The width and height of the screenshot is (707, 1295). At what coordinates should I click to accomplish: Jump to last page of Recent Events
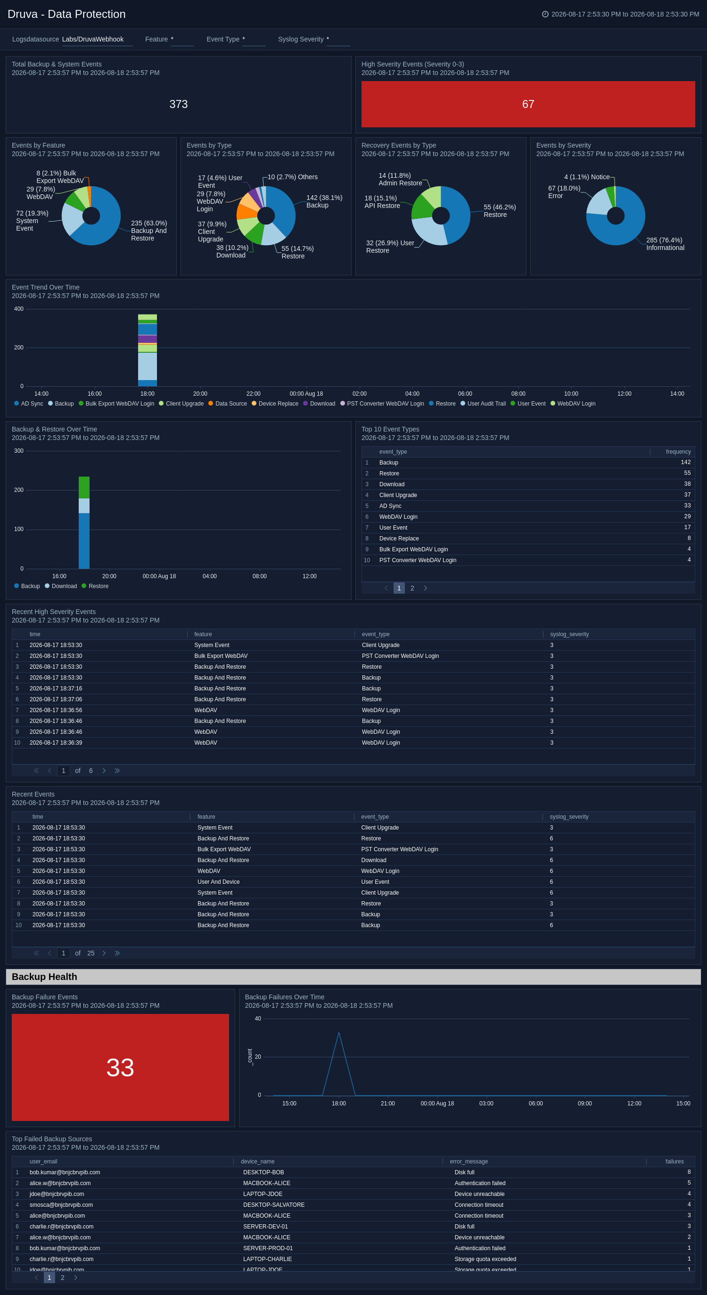(117, 953)
